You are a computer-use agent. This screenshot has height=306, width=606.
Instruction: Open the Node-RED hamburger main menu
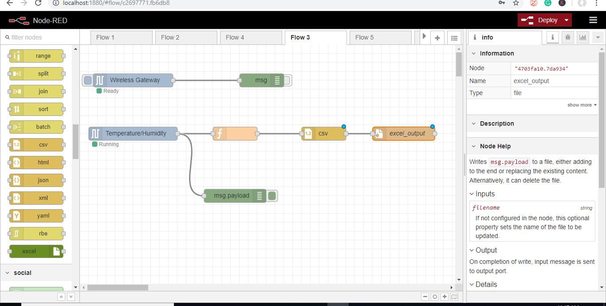click(x=593, y=20)
